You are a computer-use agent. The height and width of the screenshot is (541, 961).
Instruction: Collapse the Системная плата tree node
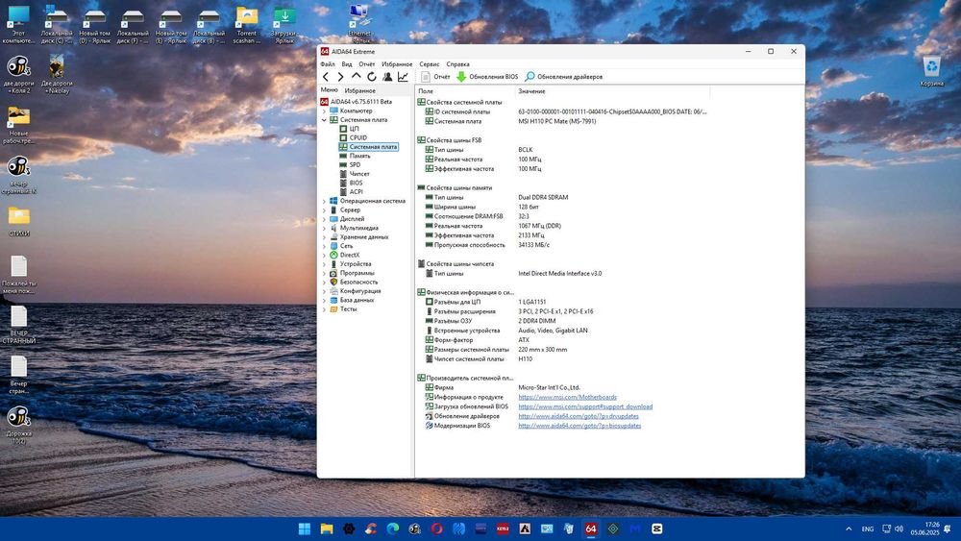[324, 120]
